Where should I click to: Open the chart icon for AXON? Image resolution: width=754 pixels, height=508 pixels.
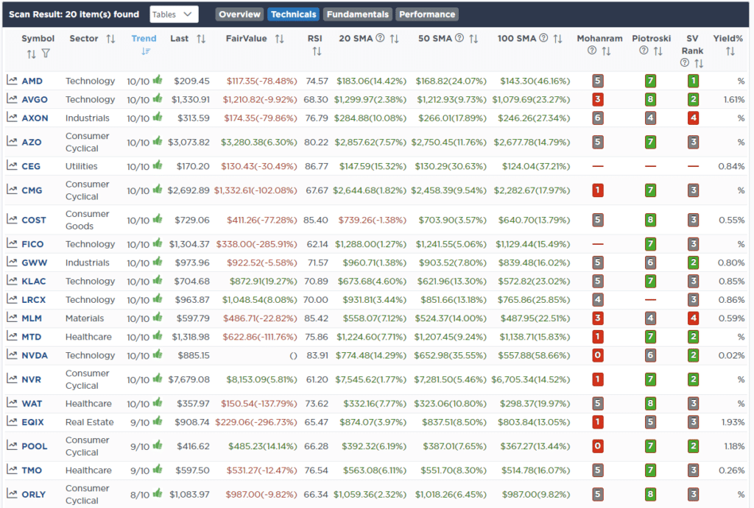click(x=12, y=117)
